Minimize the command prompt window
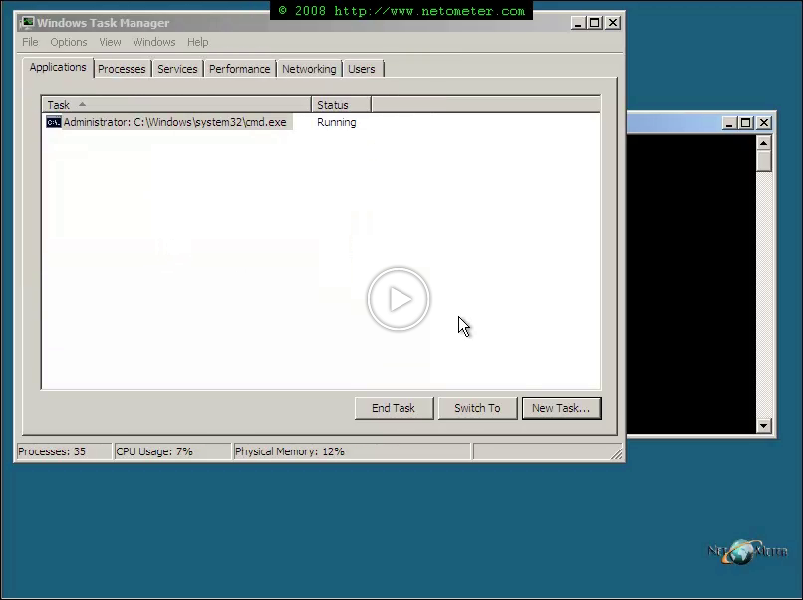 click(729, 122)
